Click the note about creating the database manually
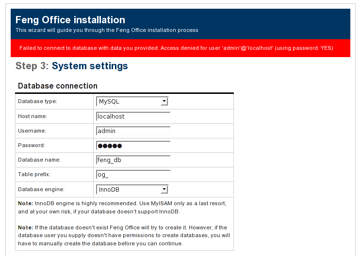The image size is (361, 256). tap(124, 235)
